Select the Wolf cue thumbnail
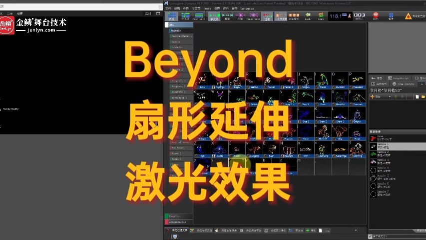 pyautogui.click(x=306, y=149)
